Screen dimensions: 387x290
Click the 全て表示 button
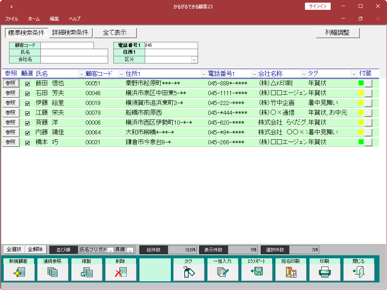(x=115, y=32)
